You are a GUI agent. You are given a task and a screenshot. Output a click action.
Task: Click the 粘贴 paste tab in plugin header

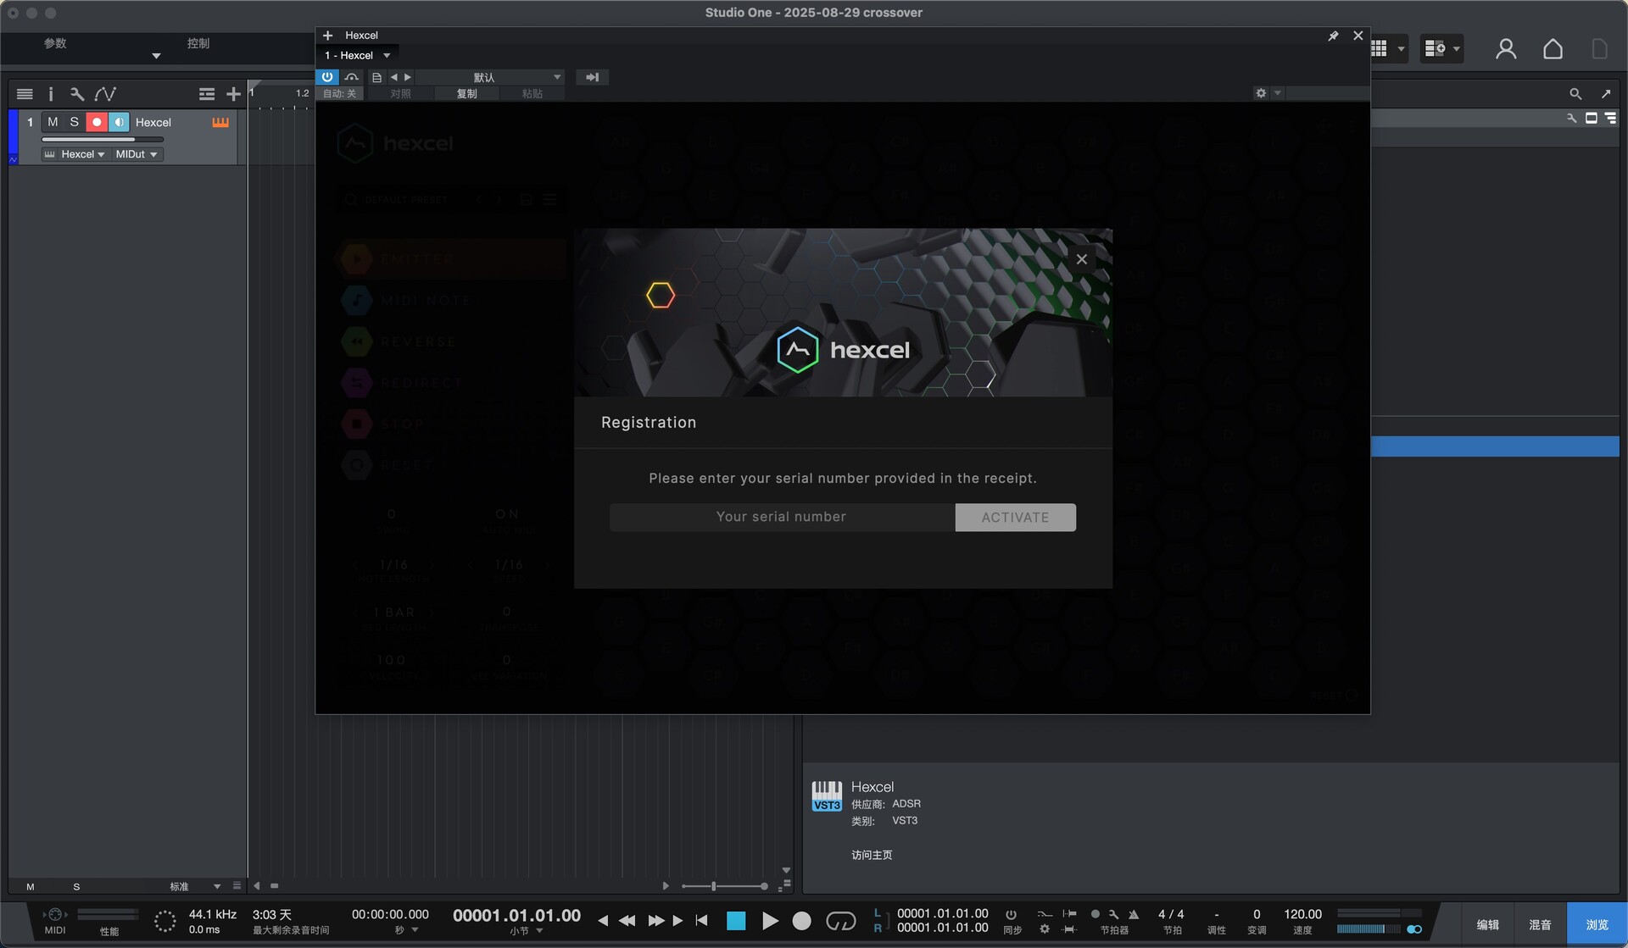tap(532, 93)
